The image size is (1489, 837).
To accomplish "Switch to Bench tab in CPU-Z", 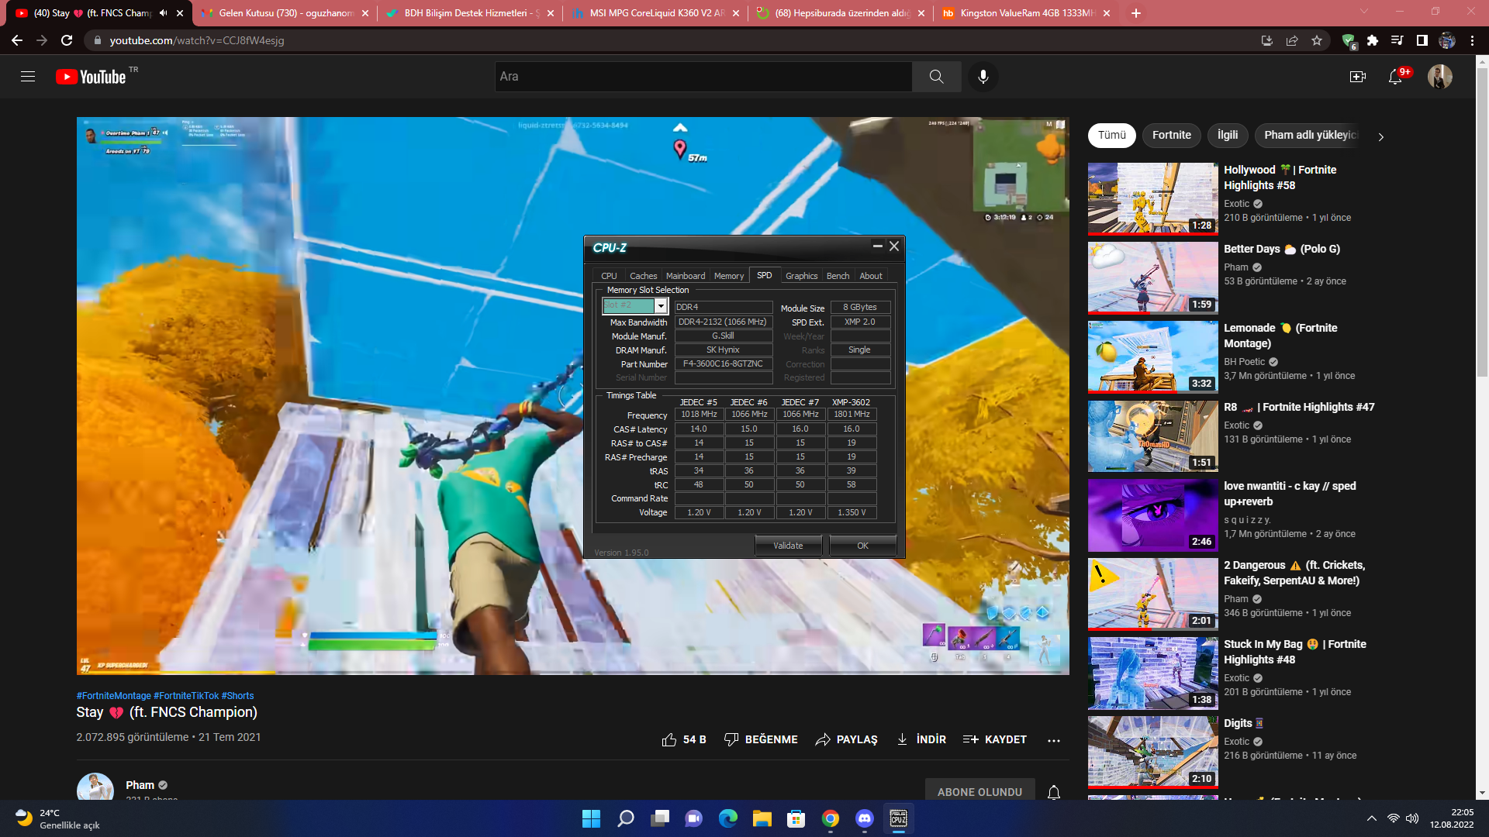I will pos(838,276).
